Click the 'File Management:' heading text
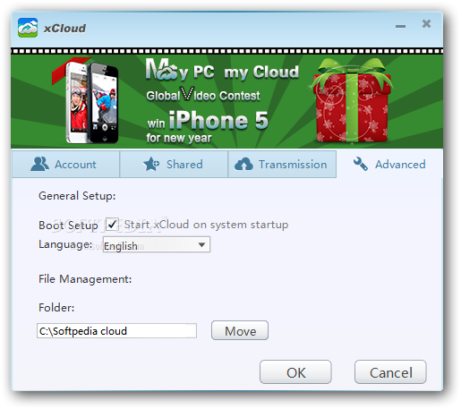Screen dimensions: 461x409 click(x=85, y=279)
